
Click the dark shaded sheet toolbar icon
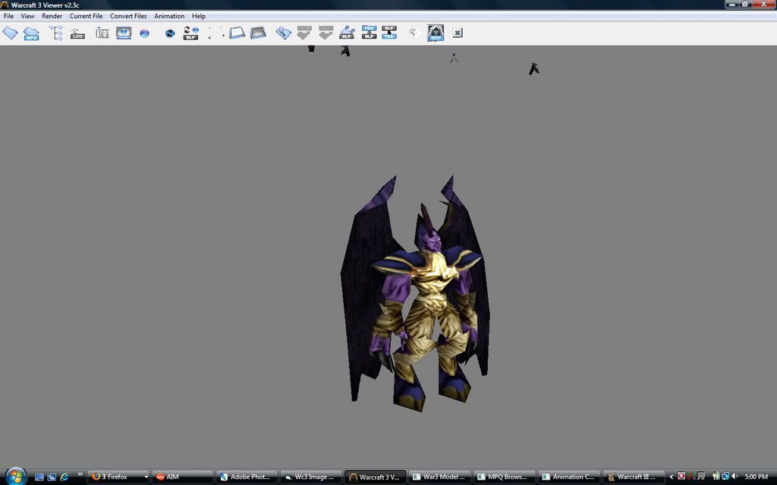coord(258,33)
